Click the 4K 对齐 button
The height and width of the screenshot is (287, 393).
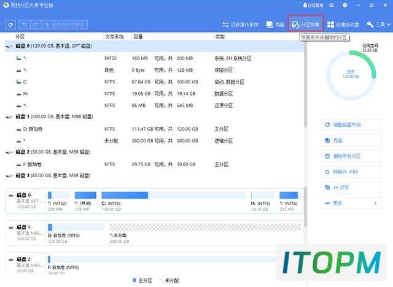coord(351,188)
